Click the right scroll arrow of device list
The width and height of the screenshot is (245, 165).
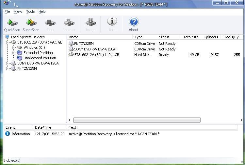coord(241,120)
